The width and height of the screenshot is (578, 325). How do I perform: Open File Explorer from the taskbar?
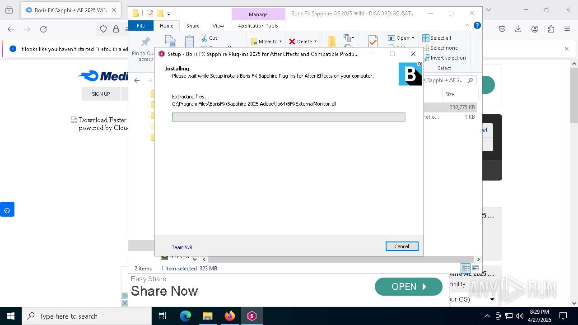(x=207, y=316)
